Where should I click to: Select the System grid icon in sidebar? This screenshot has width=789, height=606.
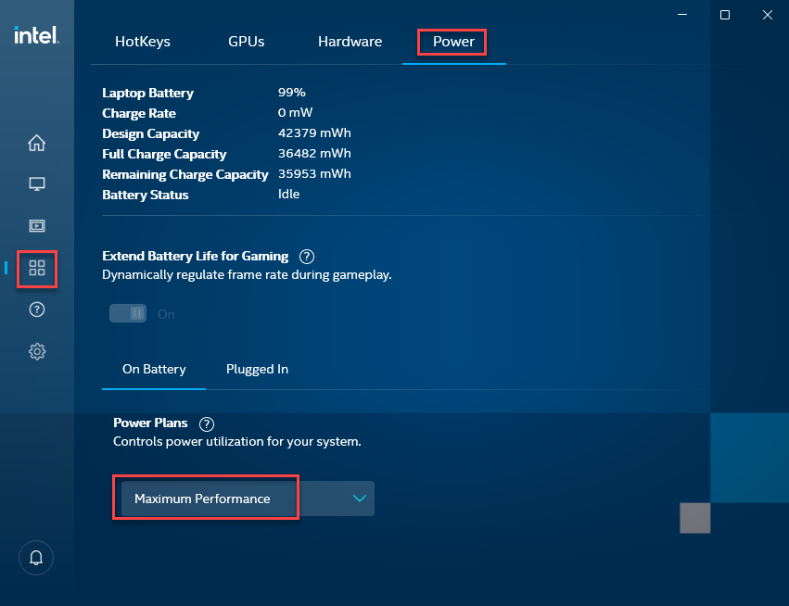(37, 268)
